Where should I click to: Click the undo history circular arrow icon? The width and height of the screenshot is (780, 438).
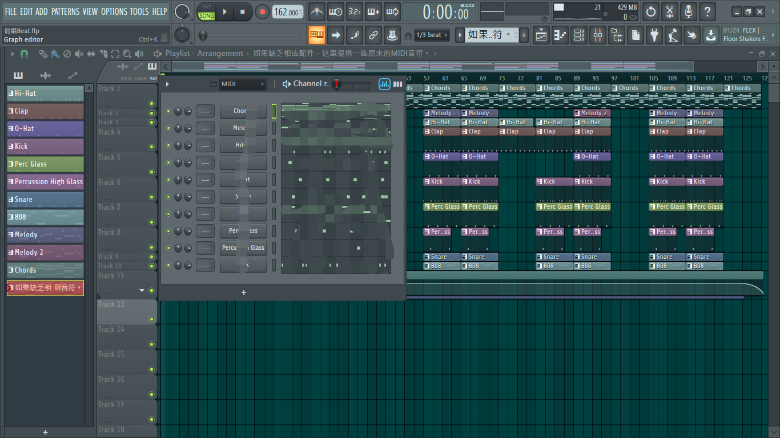tap(651, 11)
